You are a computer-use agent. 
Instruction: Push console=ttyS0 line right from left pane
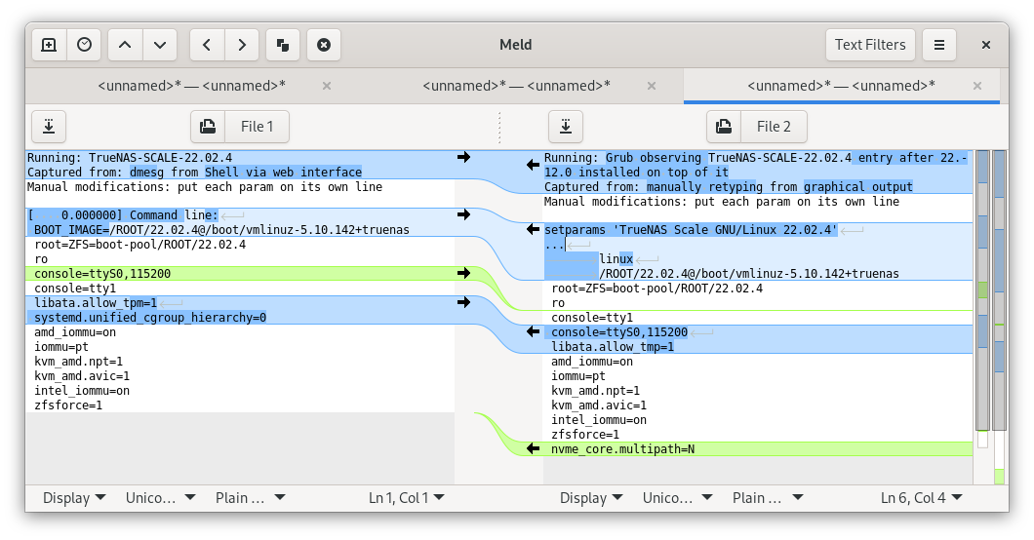point(463,273)
